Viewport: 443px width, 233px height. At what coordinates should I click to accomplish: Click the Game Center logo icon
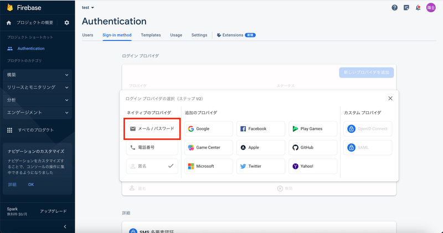(191, 147)
